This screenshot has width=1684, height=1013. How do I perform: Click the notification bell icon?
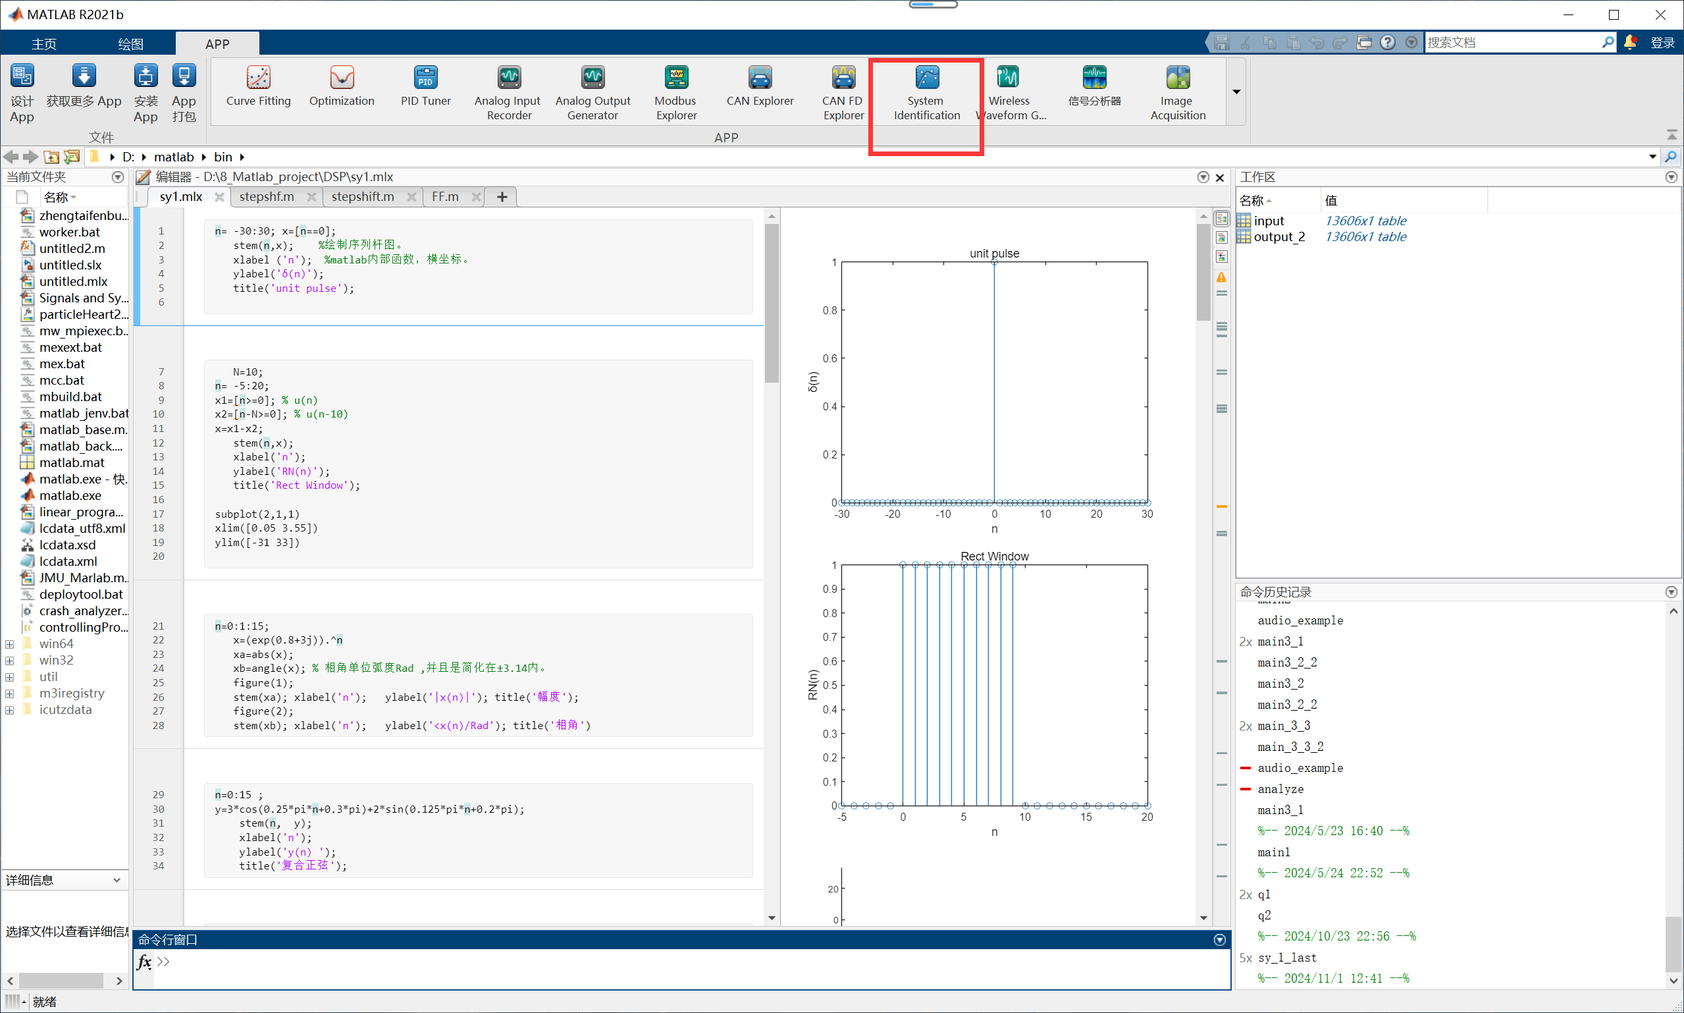(1630, 42)
